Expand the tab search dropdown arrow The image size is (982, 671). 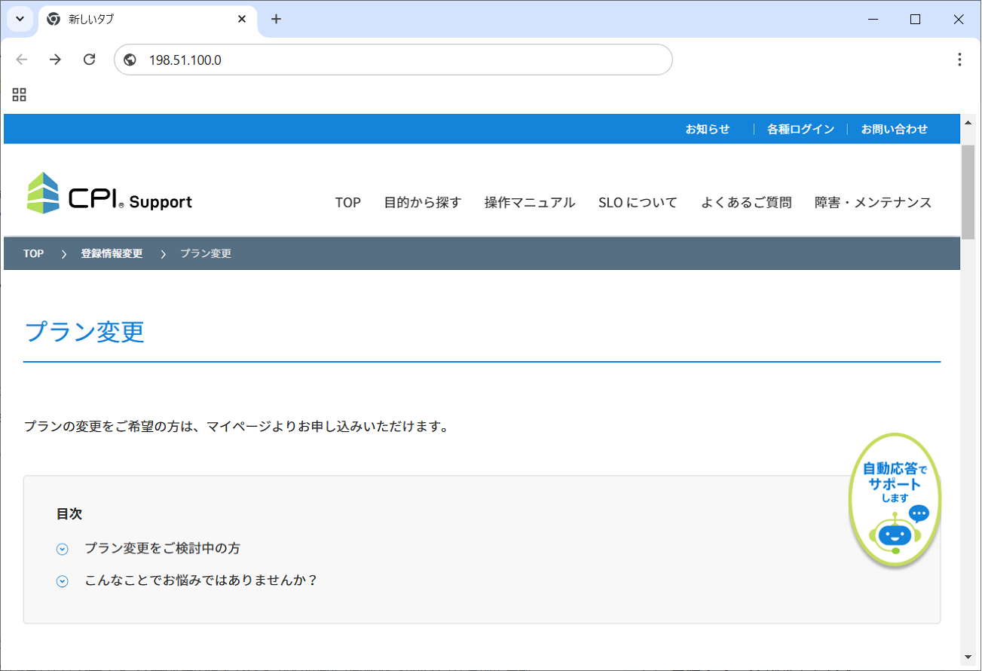[x=20, y=20]
